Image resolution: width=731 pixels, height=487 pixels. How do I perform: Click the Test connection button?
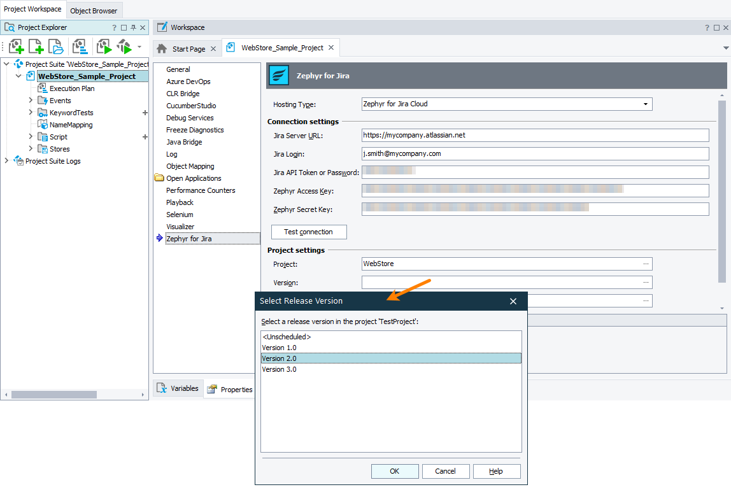pos(309,232)
